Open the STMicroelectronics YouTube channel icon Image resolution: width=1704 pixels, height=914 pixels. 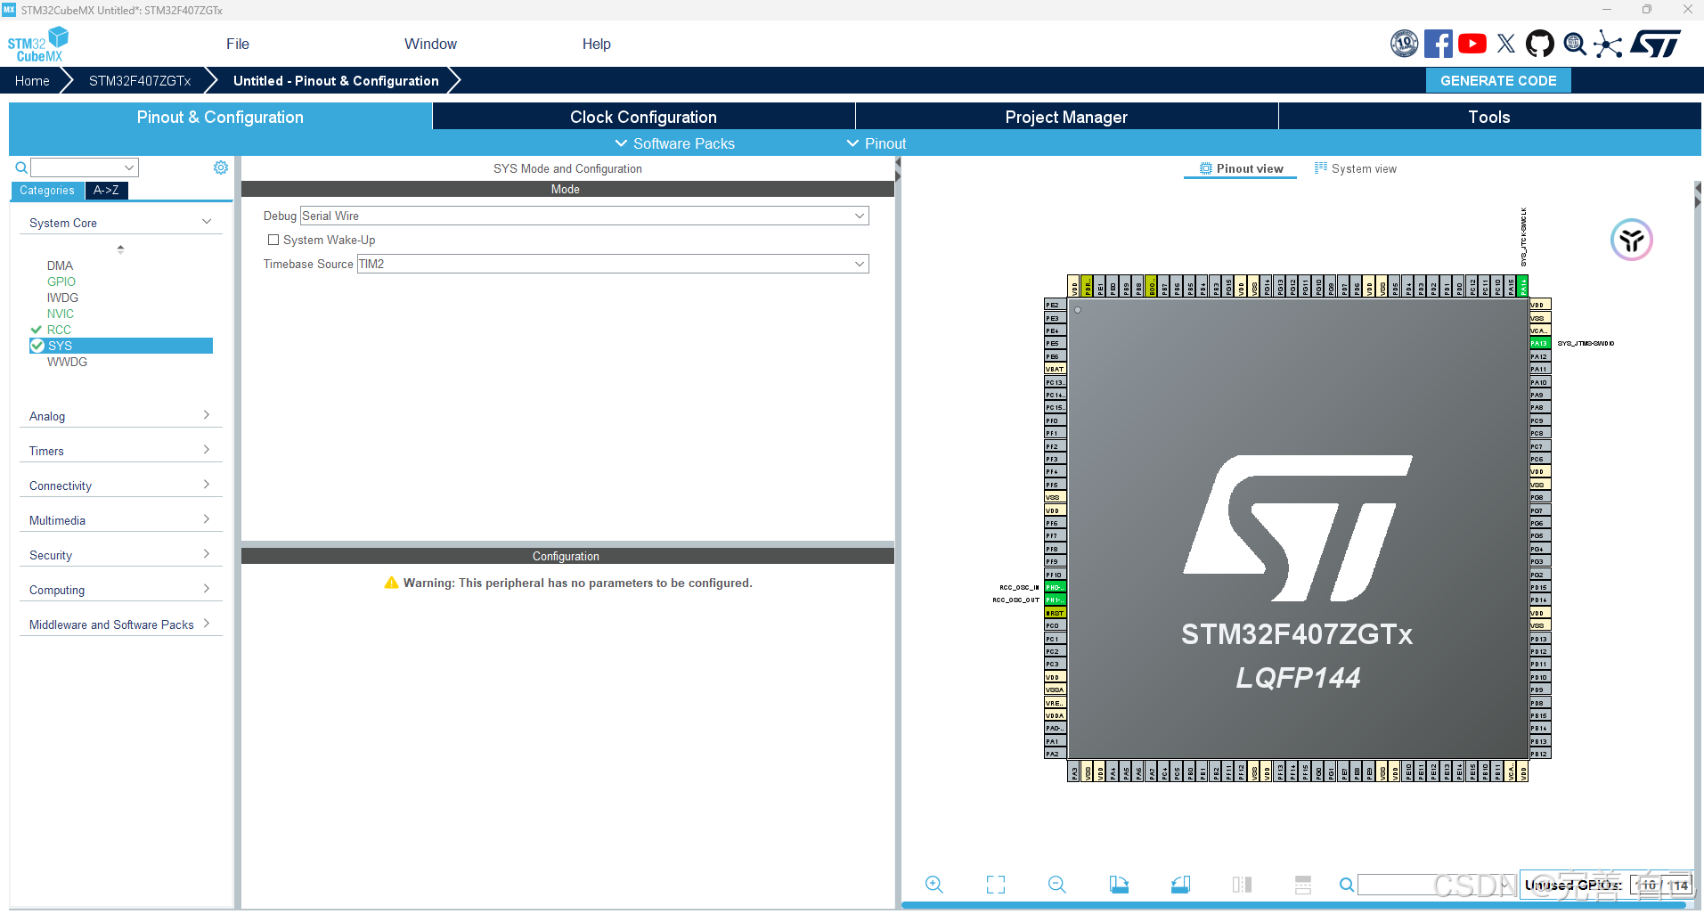(x=1472, y=42)
